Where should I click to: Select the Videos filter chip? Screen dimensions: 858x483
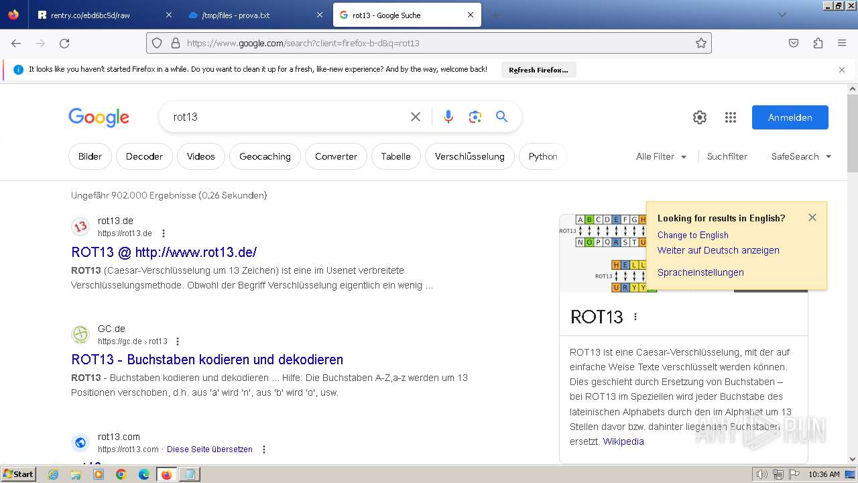201,156
